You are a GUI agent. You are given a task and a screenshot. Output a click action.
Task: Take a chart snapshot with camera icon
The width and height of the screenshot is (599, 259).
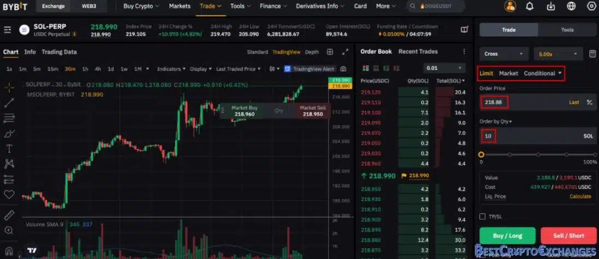pos(344,69)
